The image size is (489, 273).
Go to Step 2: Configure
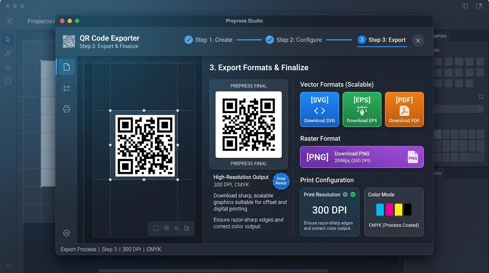[x=294, y=40]
